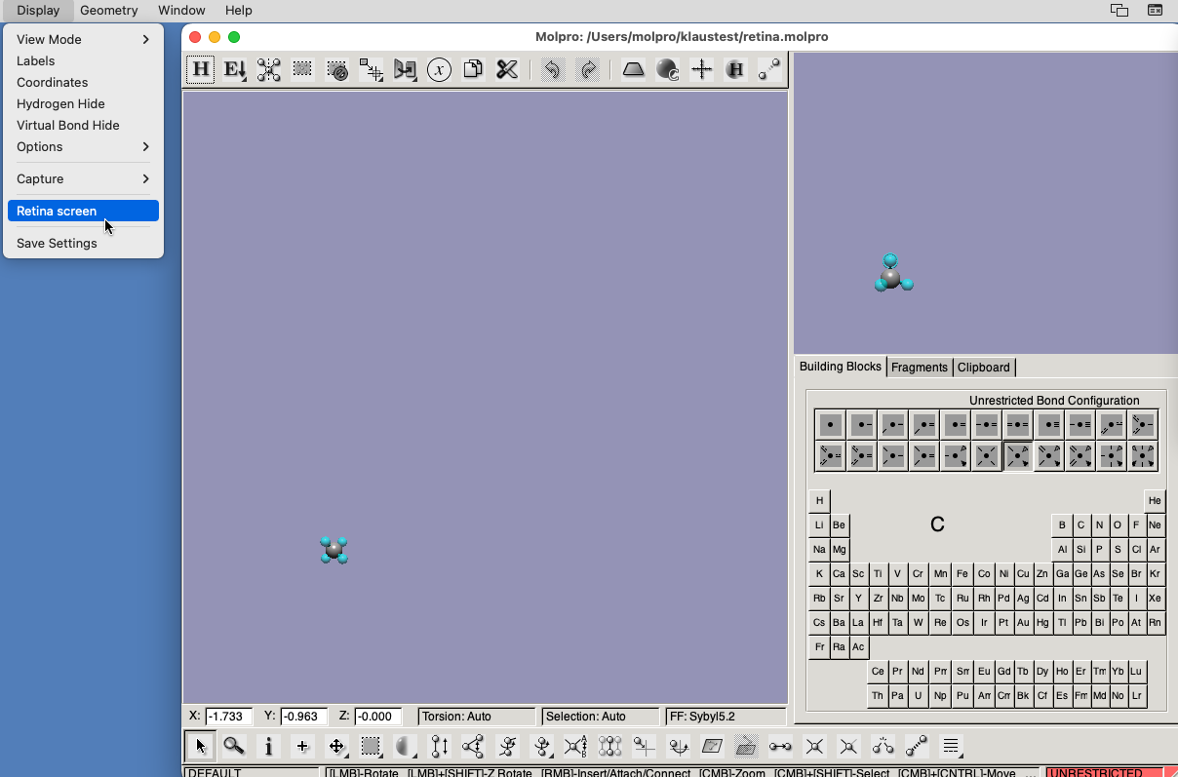The width and height of the screenshot is (1178, 777).
Task: Select the add atom plus tool
Action: pyautogui.click(x=302, y=746)
